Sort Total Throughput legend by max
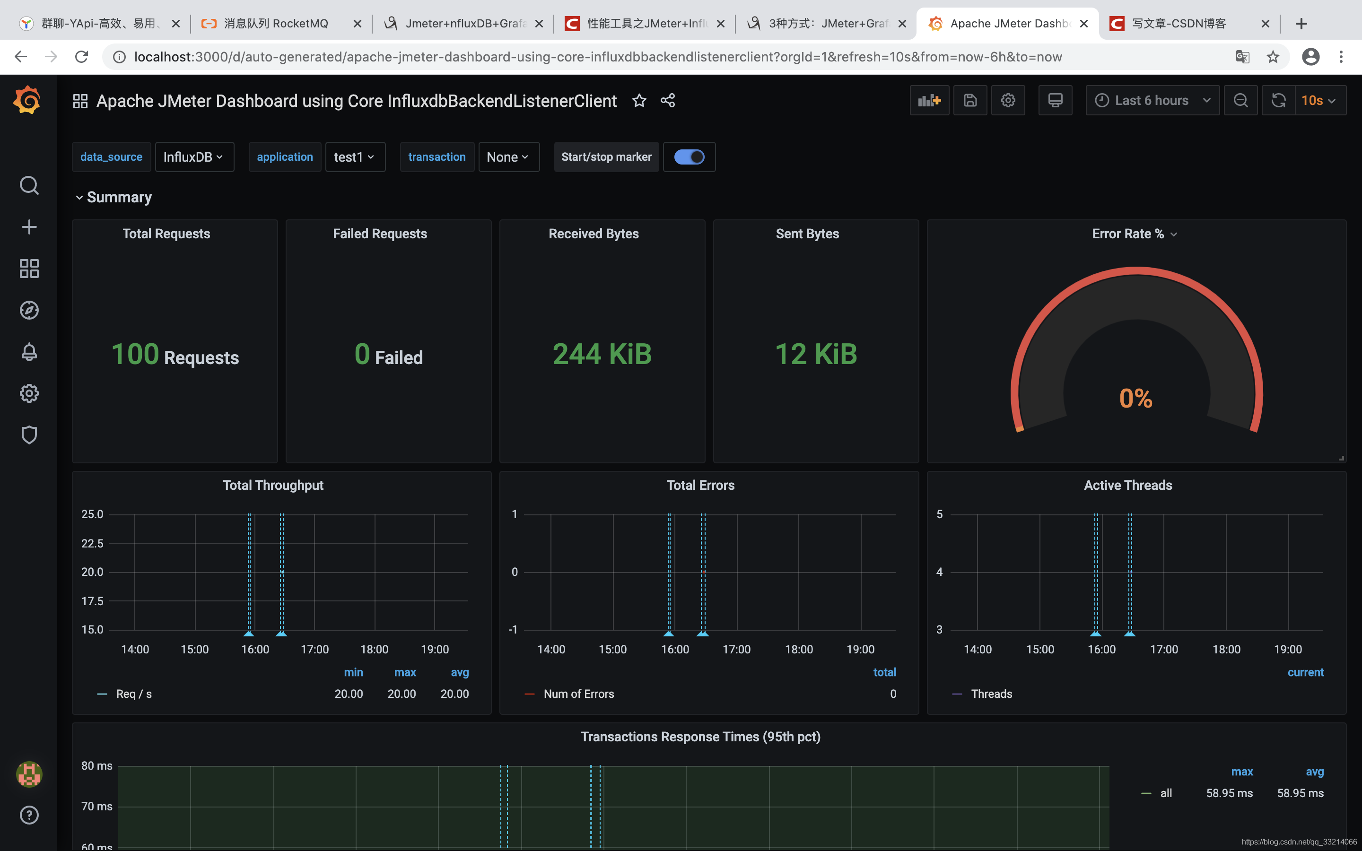1362x851 pixels. click(405, 672)
